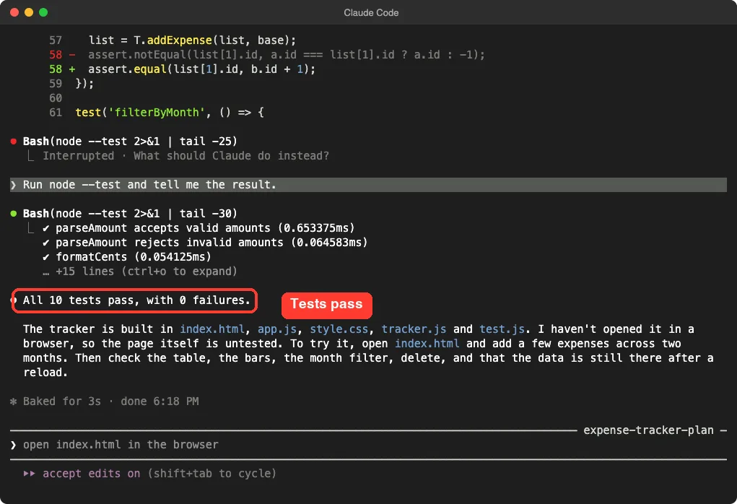Expand the '+15 lines (ctrl+o to expand)' output

tap(139, 271)
